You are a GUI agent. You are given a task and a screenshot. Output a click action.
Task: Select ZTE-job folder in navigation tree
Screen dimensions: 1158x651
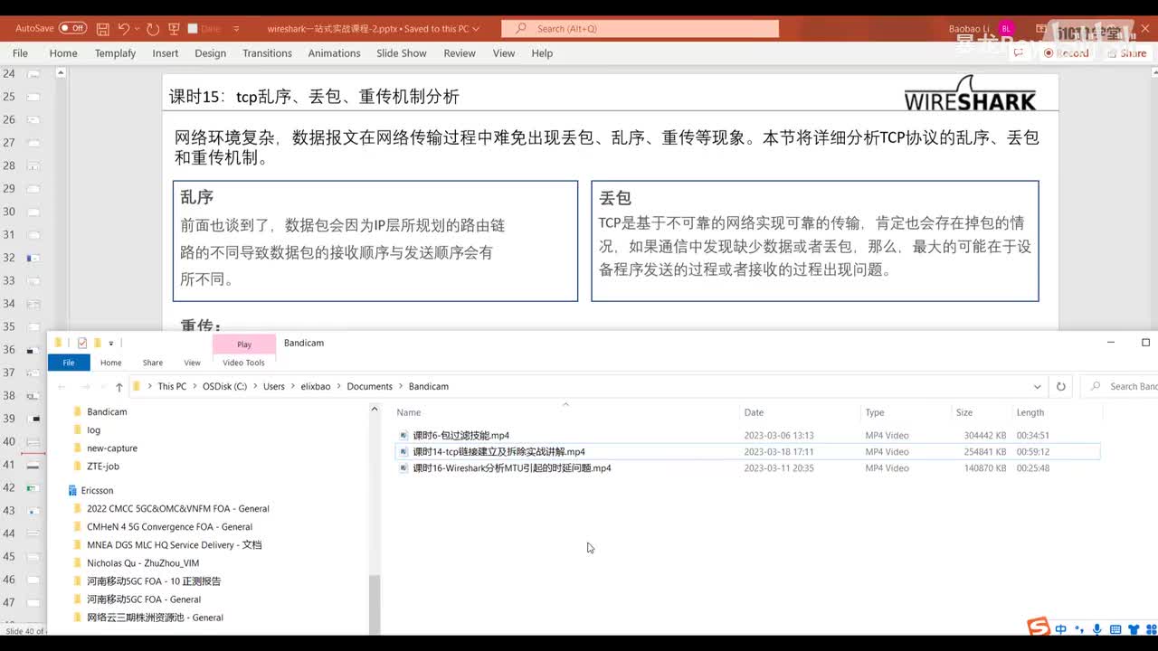[103, 466]
